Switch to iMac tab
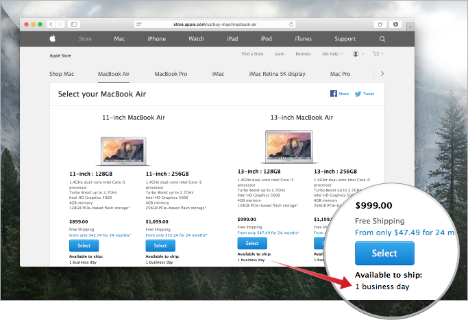This screenshot has height=320, width=468. coord(218,74)
